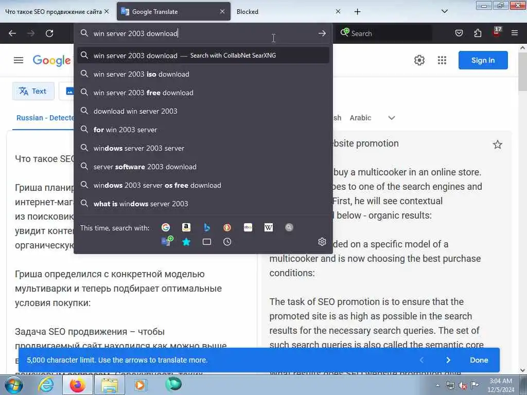This screenshot has width=527, height=395.
Task: Search bookmarks using the star icon
Action: click(186, 242)
